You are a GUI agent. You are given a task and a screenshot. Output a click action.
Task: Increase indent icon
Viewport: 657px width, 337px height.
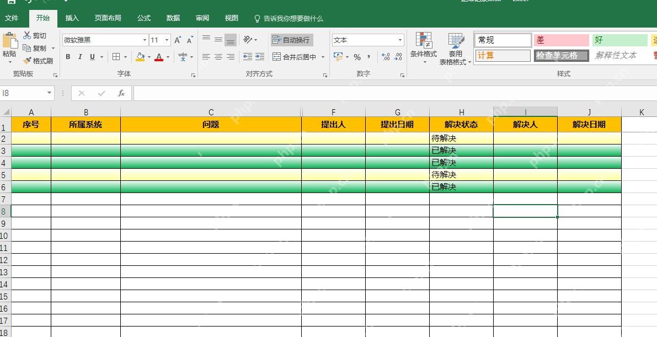tap(260, 57)
